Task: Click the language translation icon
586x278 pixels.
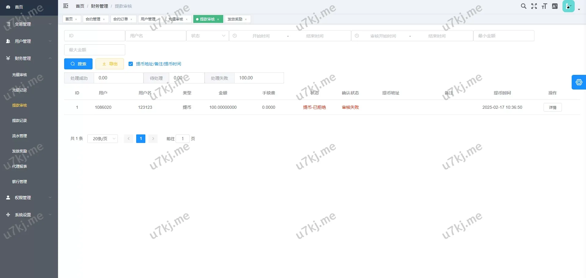Action: (555, 6)
